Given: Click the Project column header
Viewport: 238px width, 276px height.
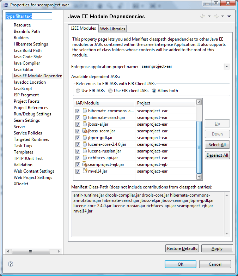Looking at the screenshot, I should click(165, 103).
